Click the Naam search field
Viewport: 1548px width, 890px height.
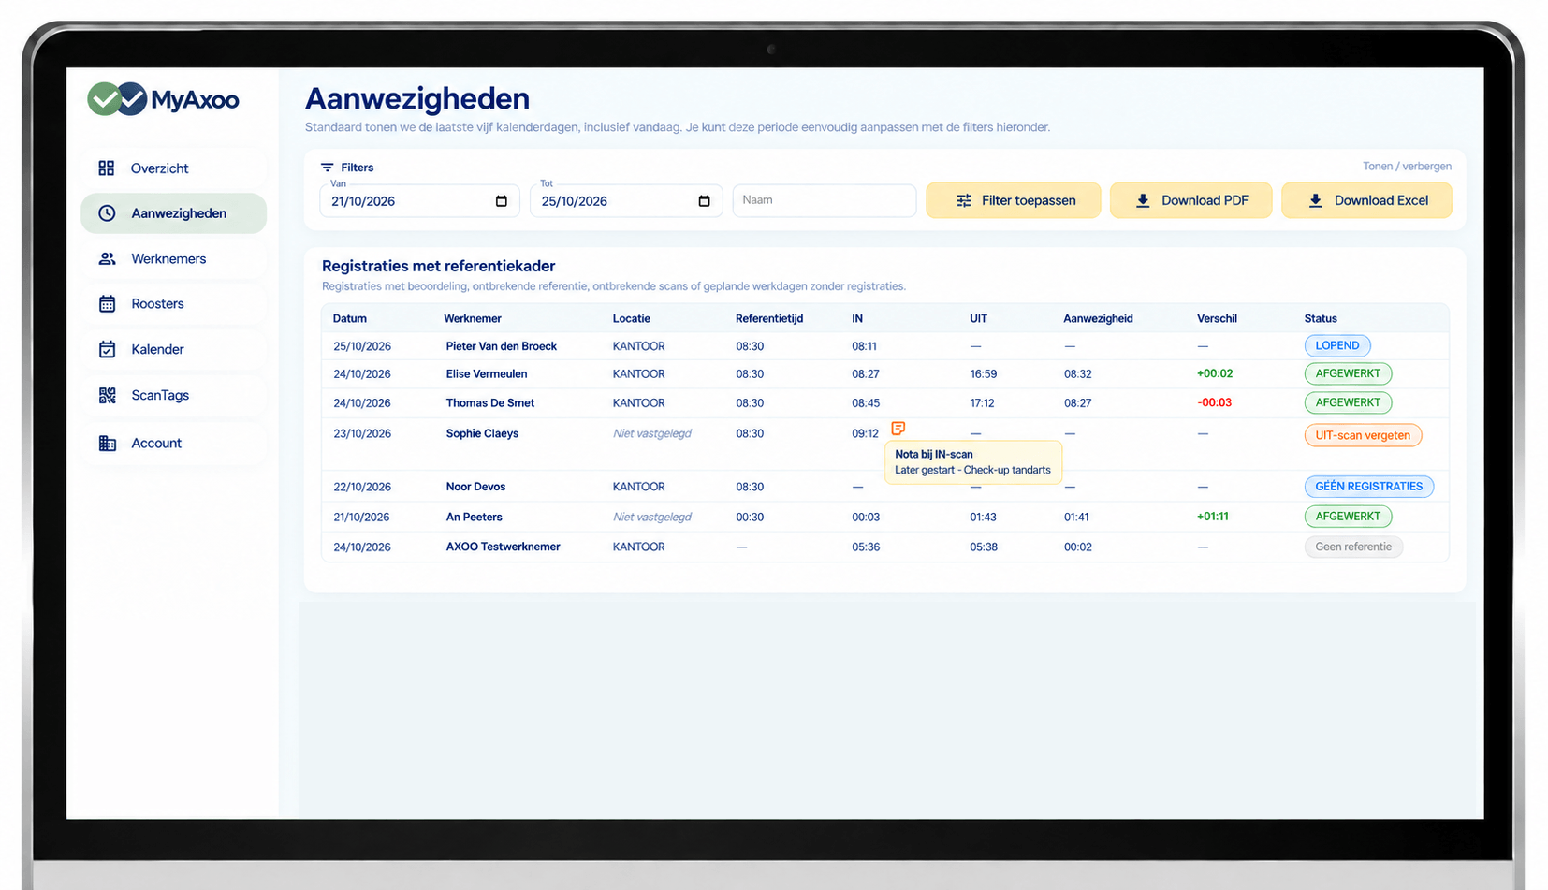[x=824, y=200]
